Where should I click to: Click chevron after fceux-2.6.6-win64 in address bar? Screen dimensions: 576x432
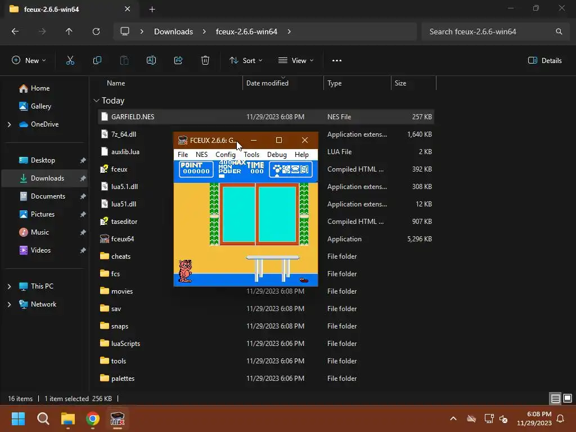coord(289,31)
